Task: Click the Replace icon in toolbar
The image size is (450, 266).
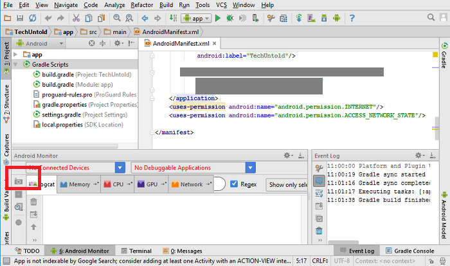Action: pos(129,18)
